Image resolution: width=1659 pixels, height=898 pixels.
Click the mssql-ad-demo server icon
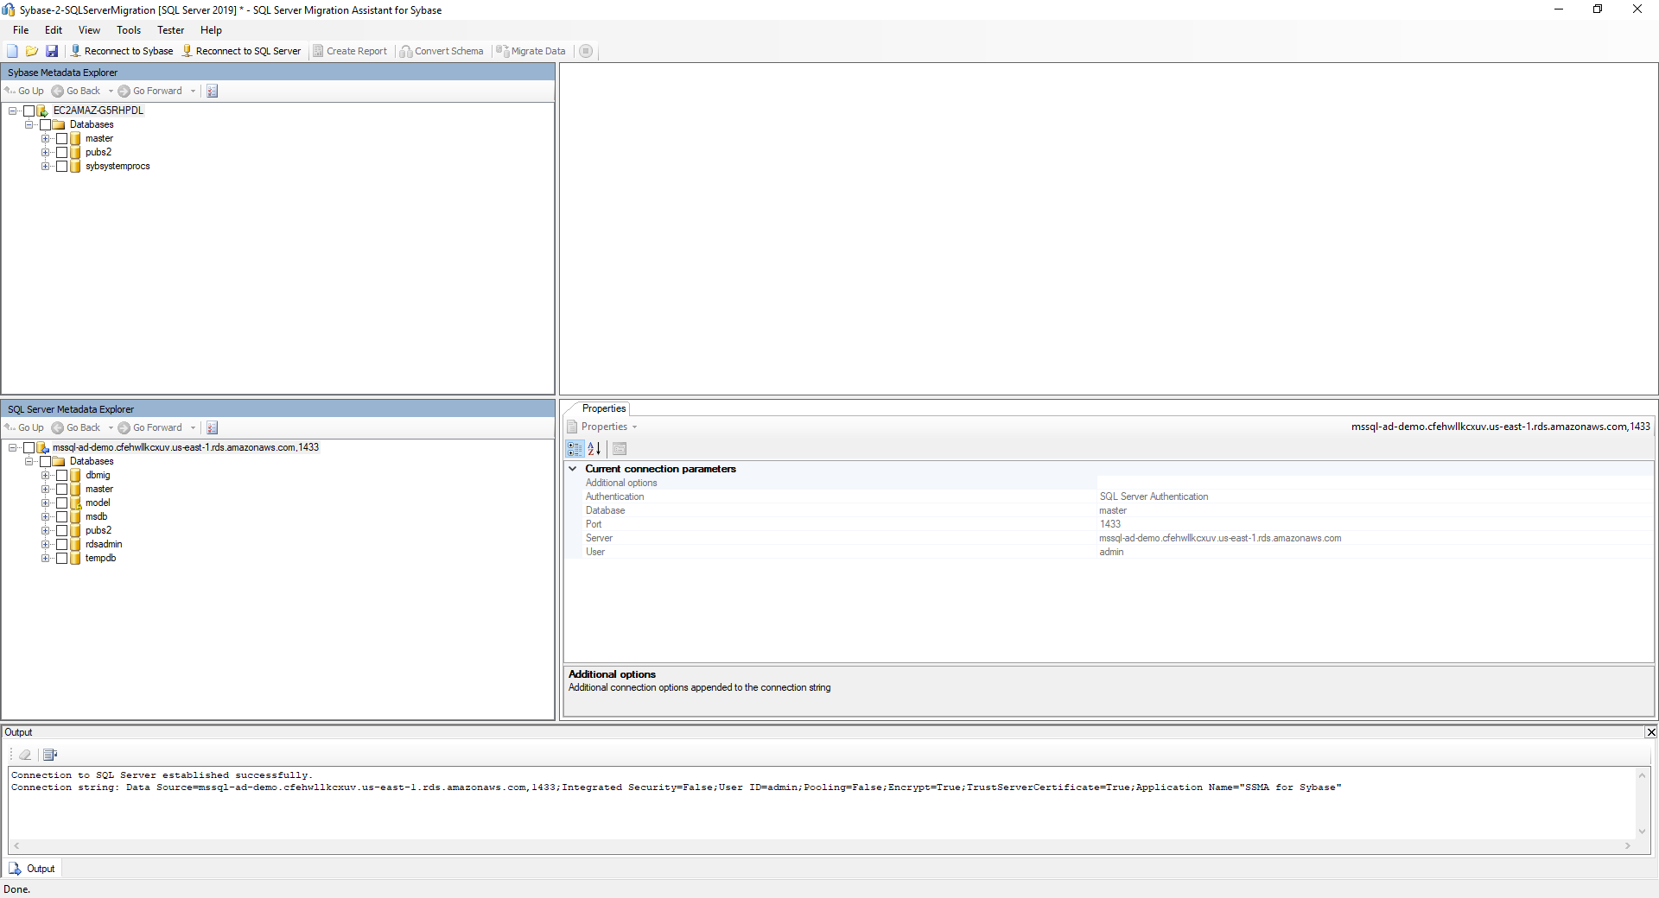(x=42, y=447)
